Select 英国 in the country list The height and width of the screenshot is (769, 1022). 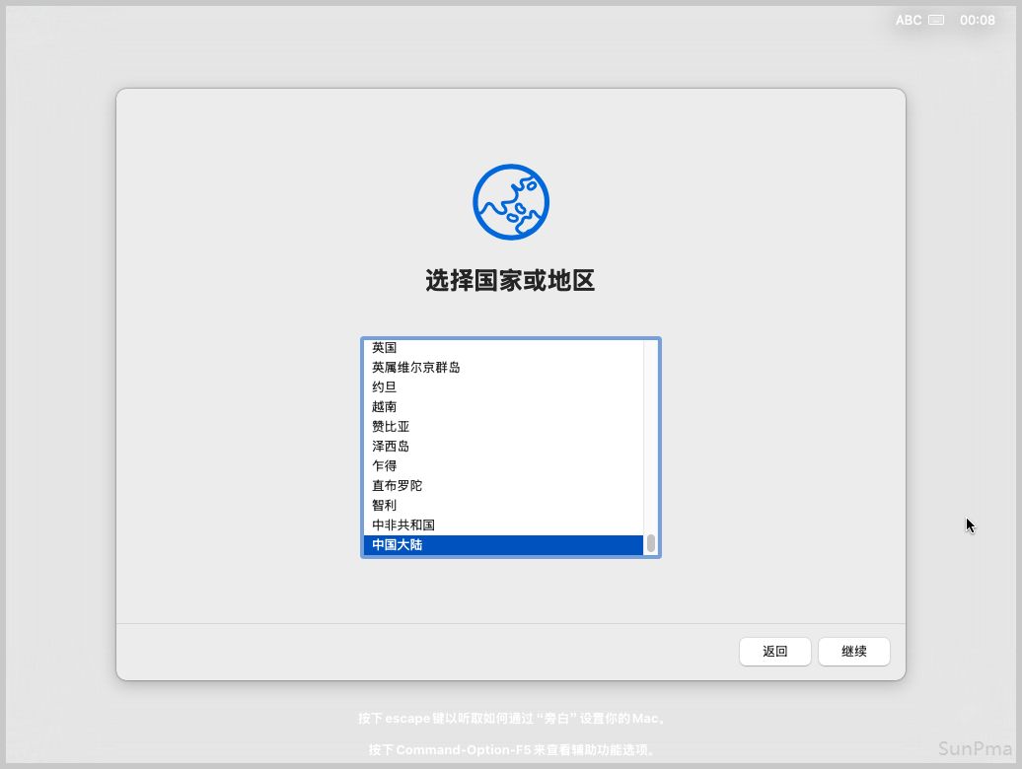point(385,348)
